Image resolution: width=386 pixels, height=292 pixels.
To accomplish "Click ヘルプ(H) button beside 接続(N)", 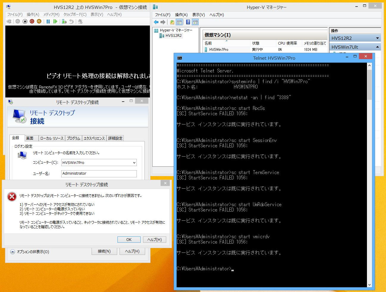I will pos(132,251).
